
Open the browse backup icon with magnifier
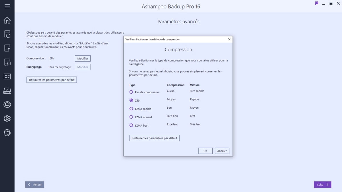(7, 62)
